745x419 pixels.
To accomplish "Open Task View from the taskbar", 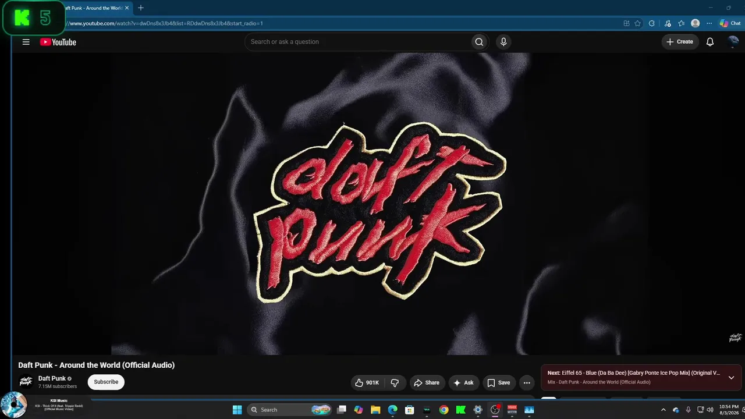I will [x=342, y=410].
